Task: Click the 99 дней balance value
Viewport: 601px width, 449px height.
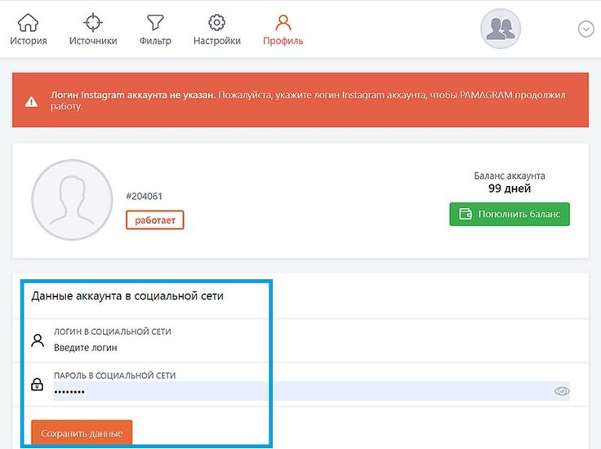Action: tap(510, 189)
